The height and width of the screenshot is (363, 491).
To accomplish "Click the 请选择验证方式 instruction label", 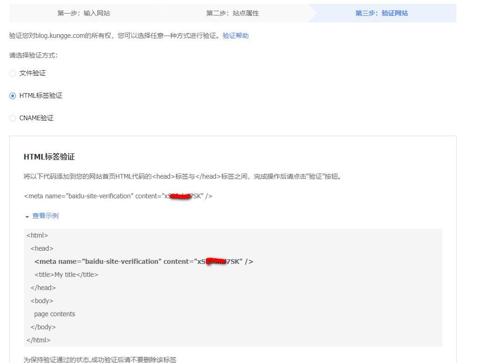I will click(x=34, y=55).
